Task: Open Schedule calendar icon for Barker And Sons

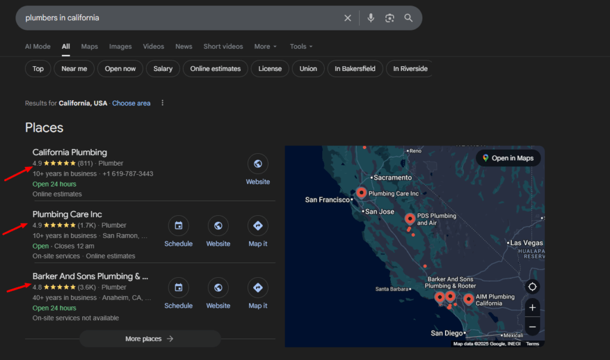Action: point(178,288)
